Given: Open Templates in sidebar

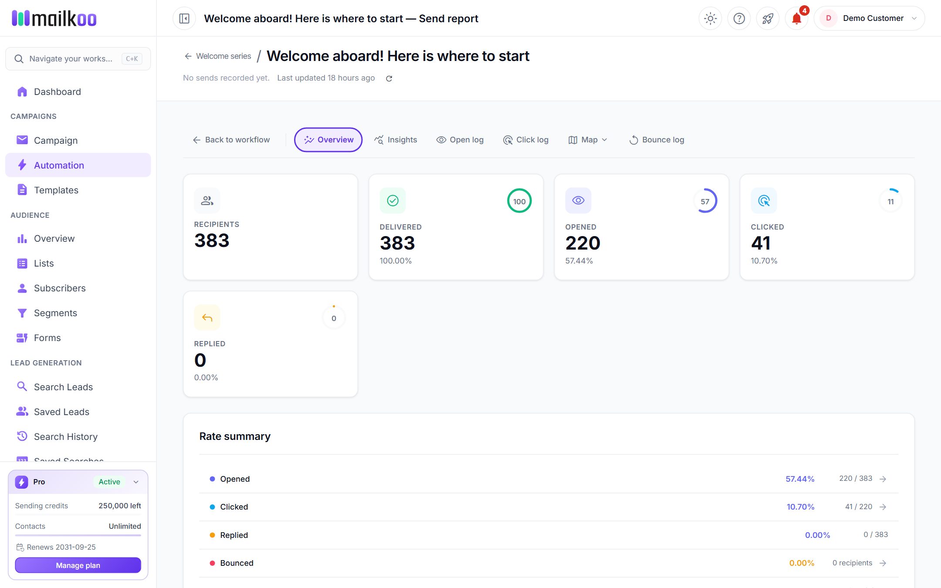Looking at the screenshot, I should pos(78,190).
